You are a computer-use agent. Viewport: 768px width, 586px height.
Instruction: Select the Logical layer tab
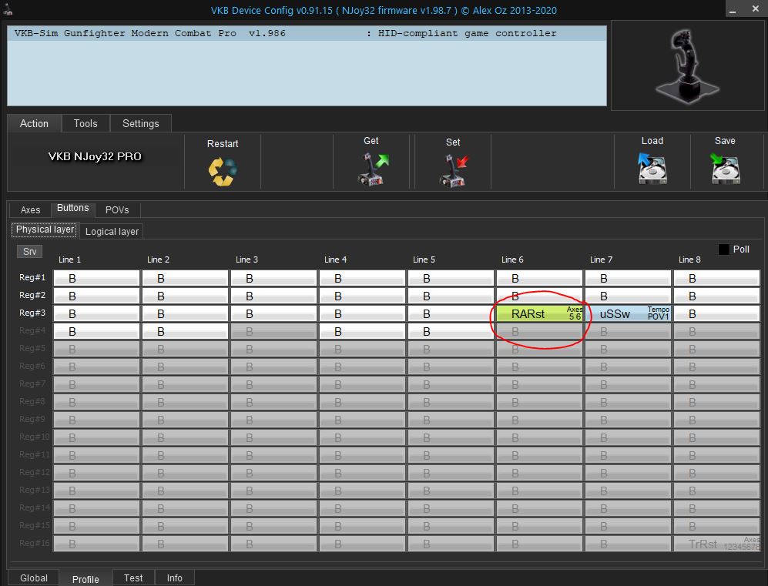click(112, 232)
